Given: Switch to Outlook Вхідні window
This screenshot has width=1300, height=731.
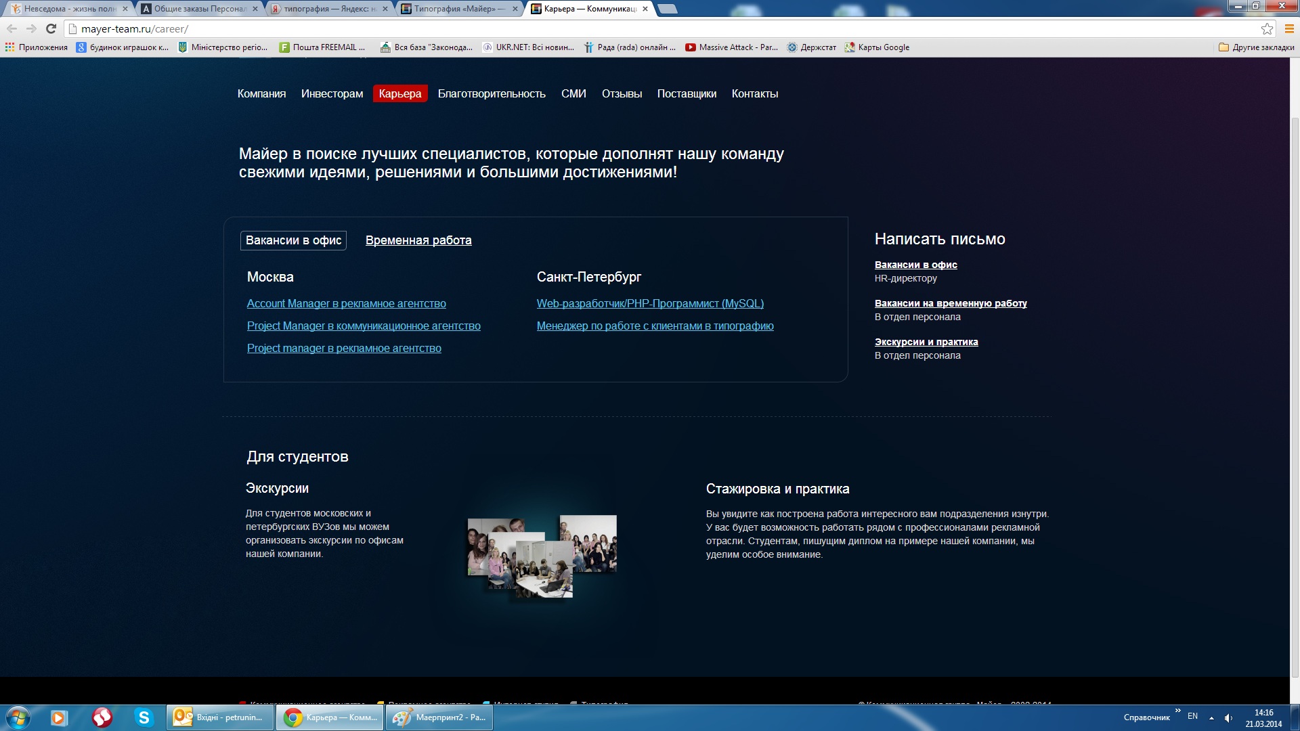Looking at the screenshot, I should coord(220,717).
